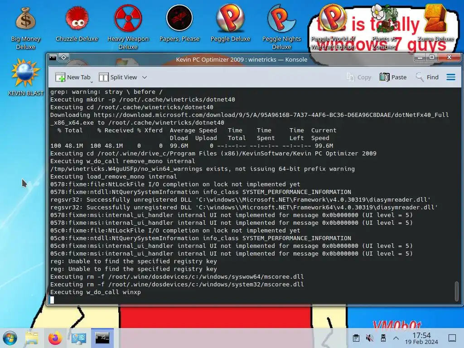This screenshot has height=348, width=464.
Task: Click the Paste toolbar button
Action: tap(393, 77)
